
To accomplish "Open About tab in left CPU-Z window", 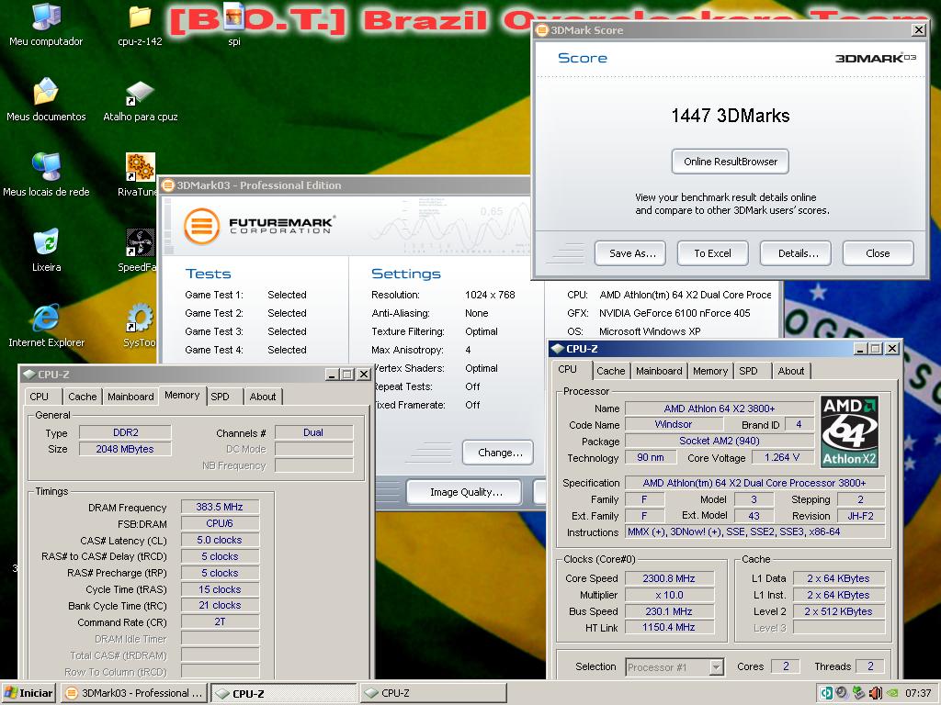I will (263, 397).
